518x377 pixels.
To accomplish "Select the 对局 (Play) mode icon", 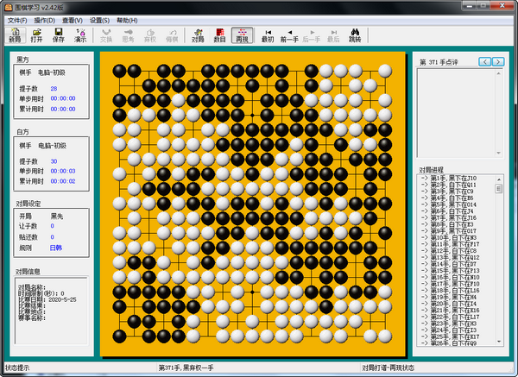I will click(x=198, y=35).
